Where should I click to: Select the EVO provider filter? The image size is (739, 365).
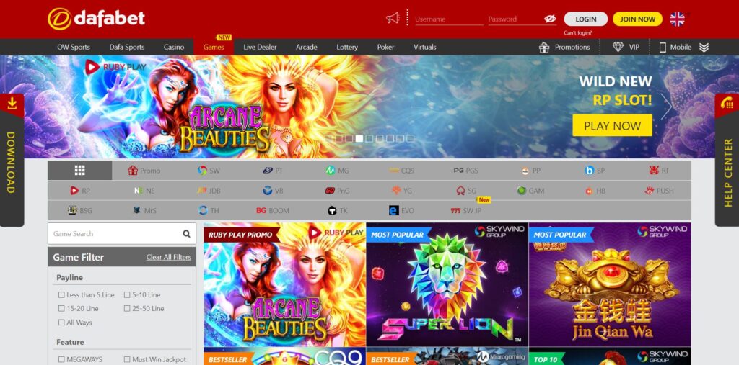coord(401,211)
